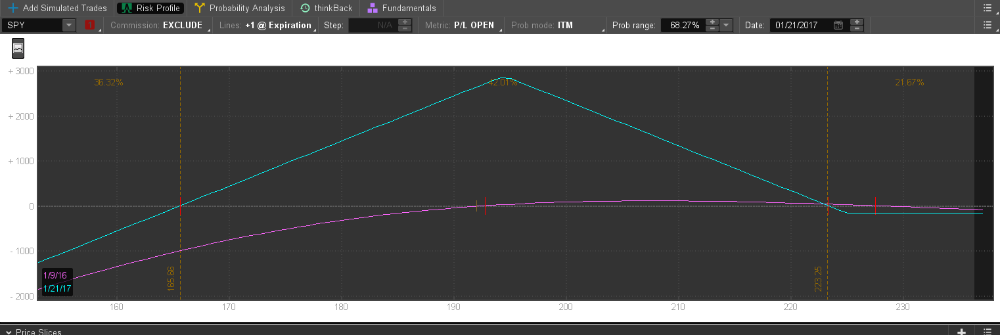Collapse the Price Slices section chevron

pos(8,332)
